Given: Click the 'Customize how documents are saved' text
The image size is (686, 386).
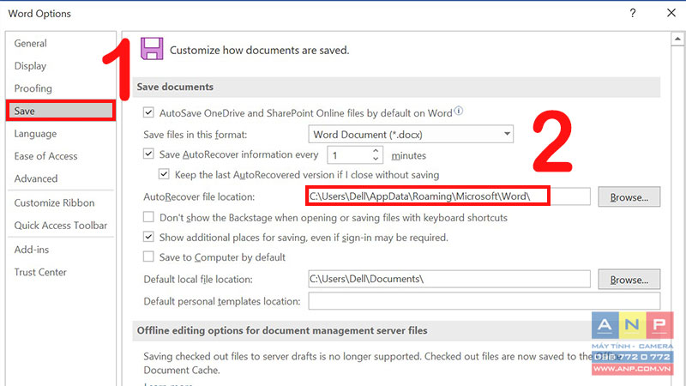Looking at the screenshot, I should point(260,51).
